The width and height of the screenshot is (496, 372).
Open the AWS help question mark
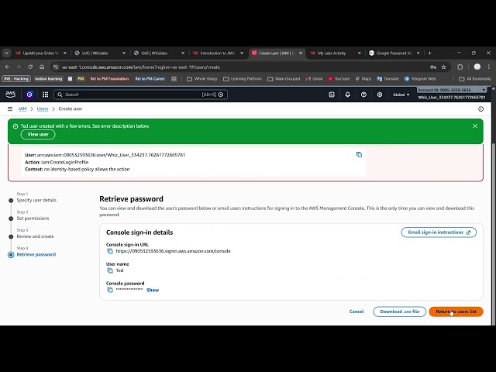(363, 95)
